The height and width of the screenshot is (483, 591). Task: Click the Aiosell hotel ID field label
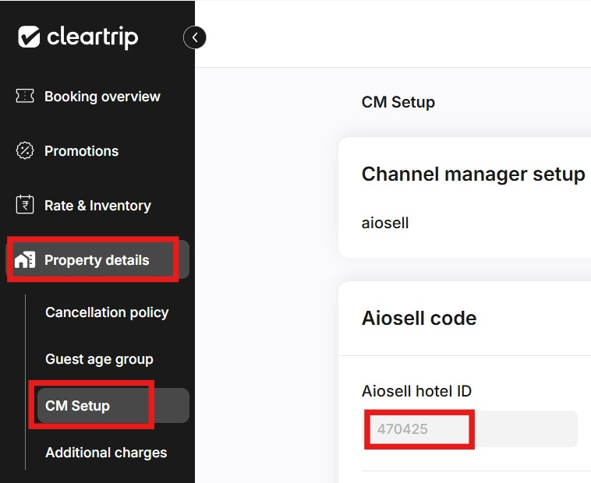tap(416, 391)
